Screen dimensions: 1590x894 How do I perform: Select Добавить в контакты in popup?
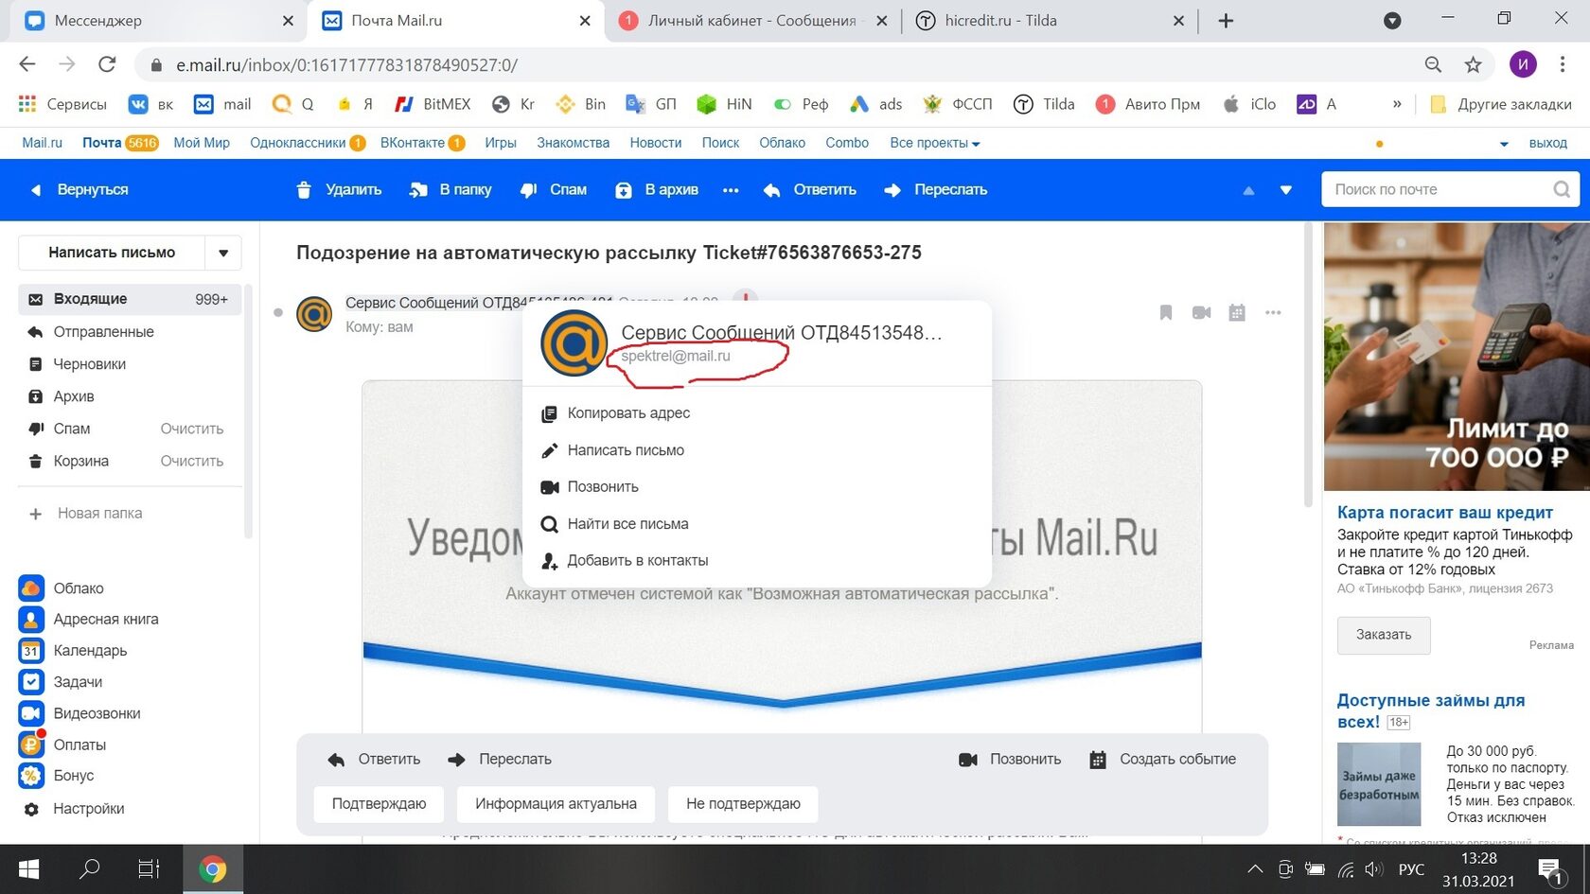pyautogui.click(x=638, y=561)
